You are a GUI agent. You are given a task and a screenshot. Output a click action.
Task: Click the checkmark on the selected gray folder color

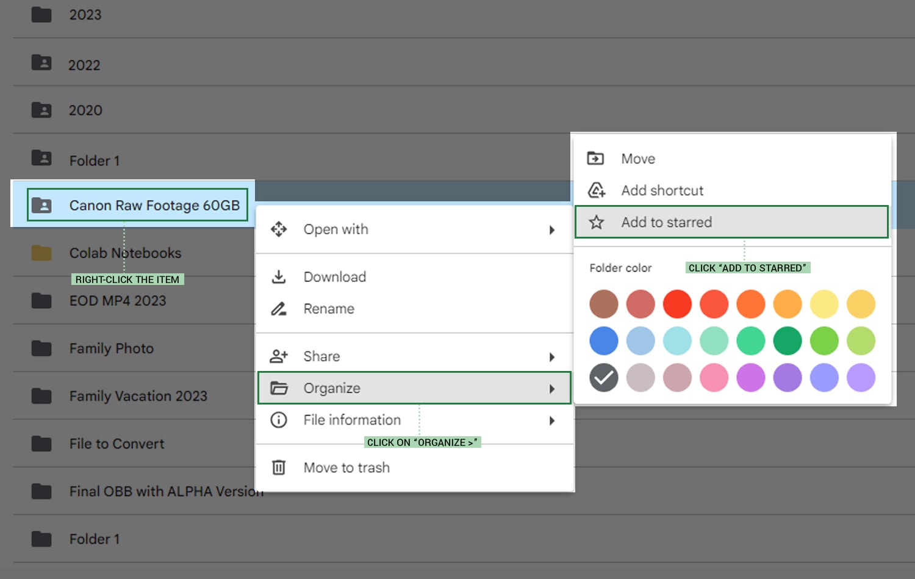coord(604,378)
